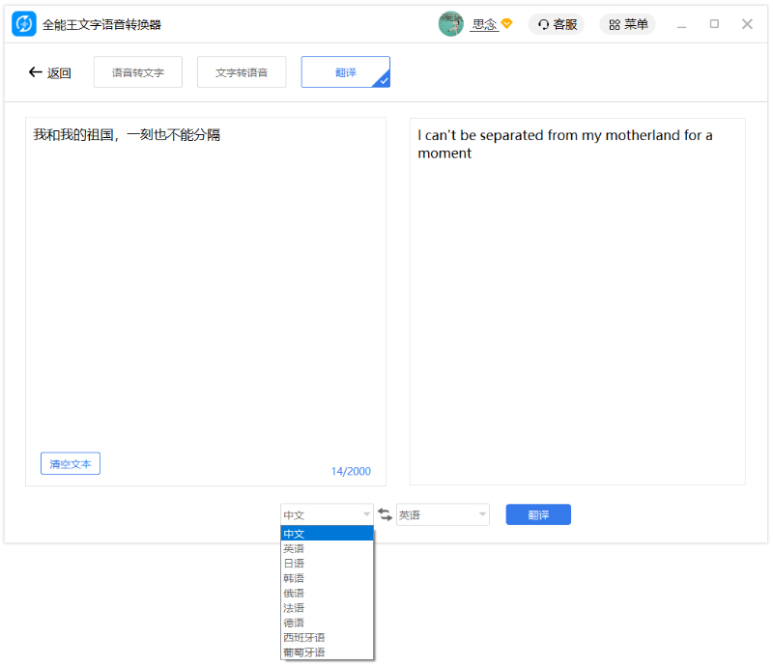Choose 日语 from the language list

click(x=294, y=564)
